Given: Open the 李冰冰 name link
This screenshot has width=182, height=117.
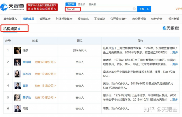Looking at the screenshot, I should coord(27,74).
